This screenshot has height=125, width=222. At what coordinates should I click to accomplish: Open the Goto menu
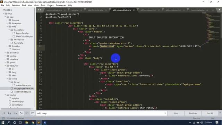coord(36,6)
